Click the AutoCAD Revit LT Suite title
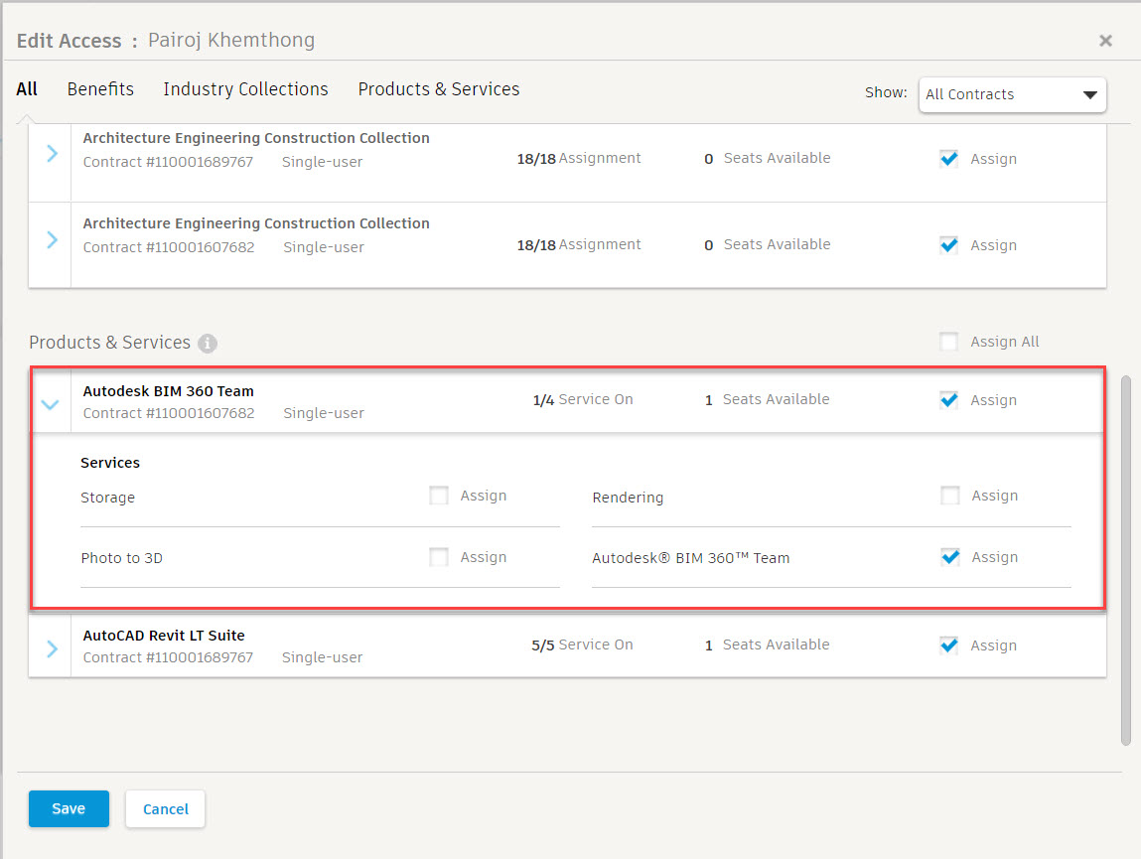 [164, 636]
